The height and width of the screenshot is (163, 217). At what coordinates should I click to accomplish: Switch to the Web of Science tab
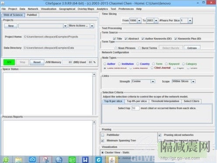(x=13, y=15)
